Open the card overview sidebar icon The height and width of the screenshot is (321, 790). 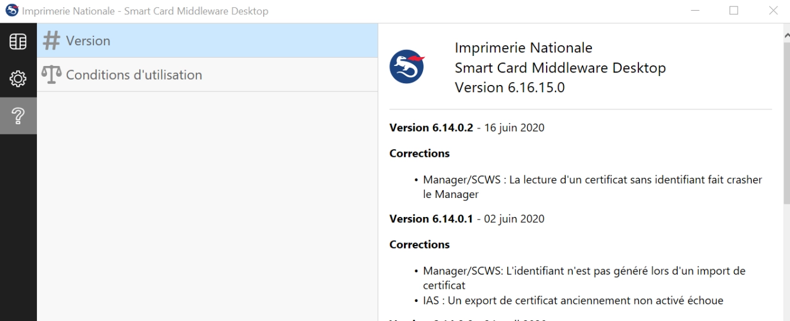(x=18, y=40)
